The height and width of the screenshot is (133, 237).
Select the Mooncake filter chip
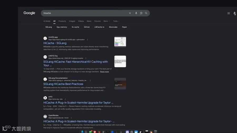pyautogui.click(x=113, y=27)
